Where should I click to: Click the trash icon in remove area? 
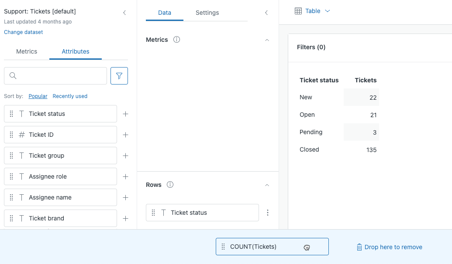[x=359, y=247]
